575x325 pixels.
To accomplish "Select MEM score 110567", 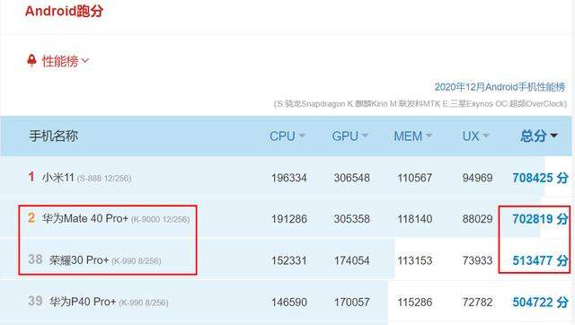I will pyautogui.click(x=415, y=178).
